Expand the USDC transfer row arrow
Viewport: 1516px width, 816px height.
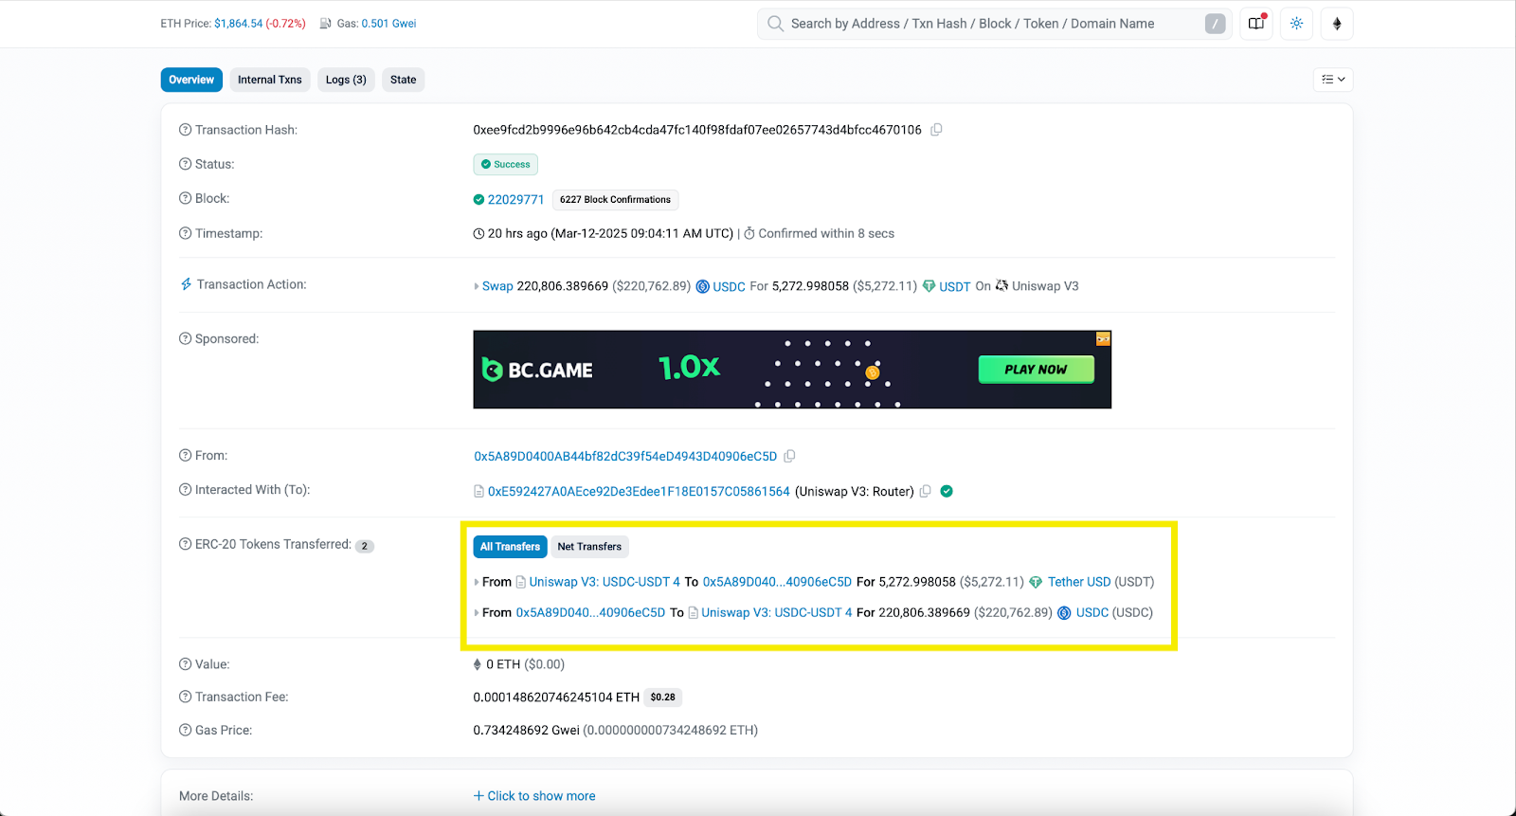[x=477, y=613]
